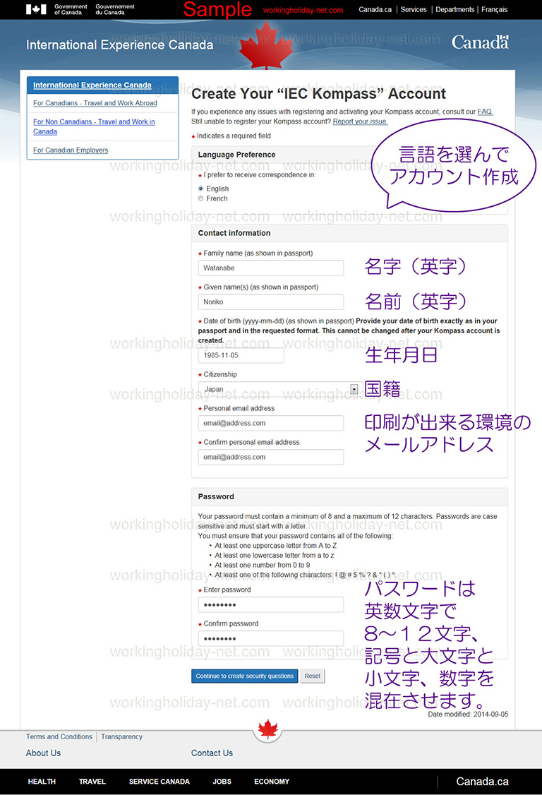The width and height of the screenshot is (542, 795).
Task: Open the HEALTH footer menu item
Action: [x=42, y=782]
